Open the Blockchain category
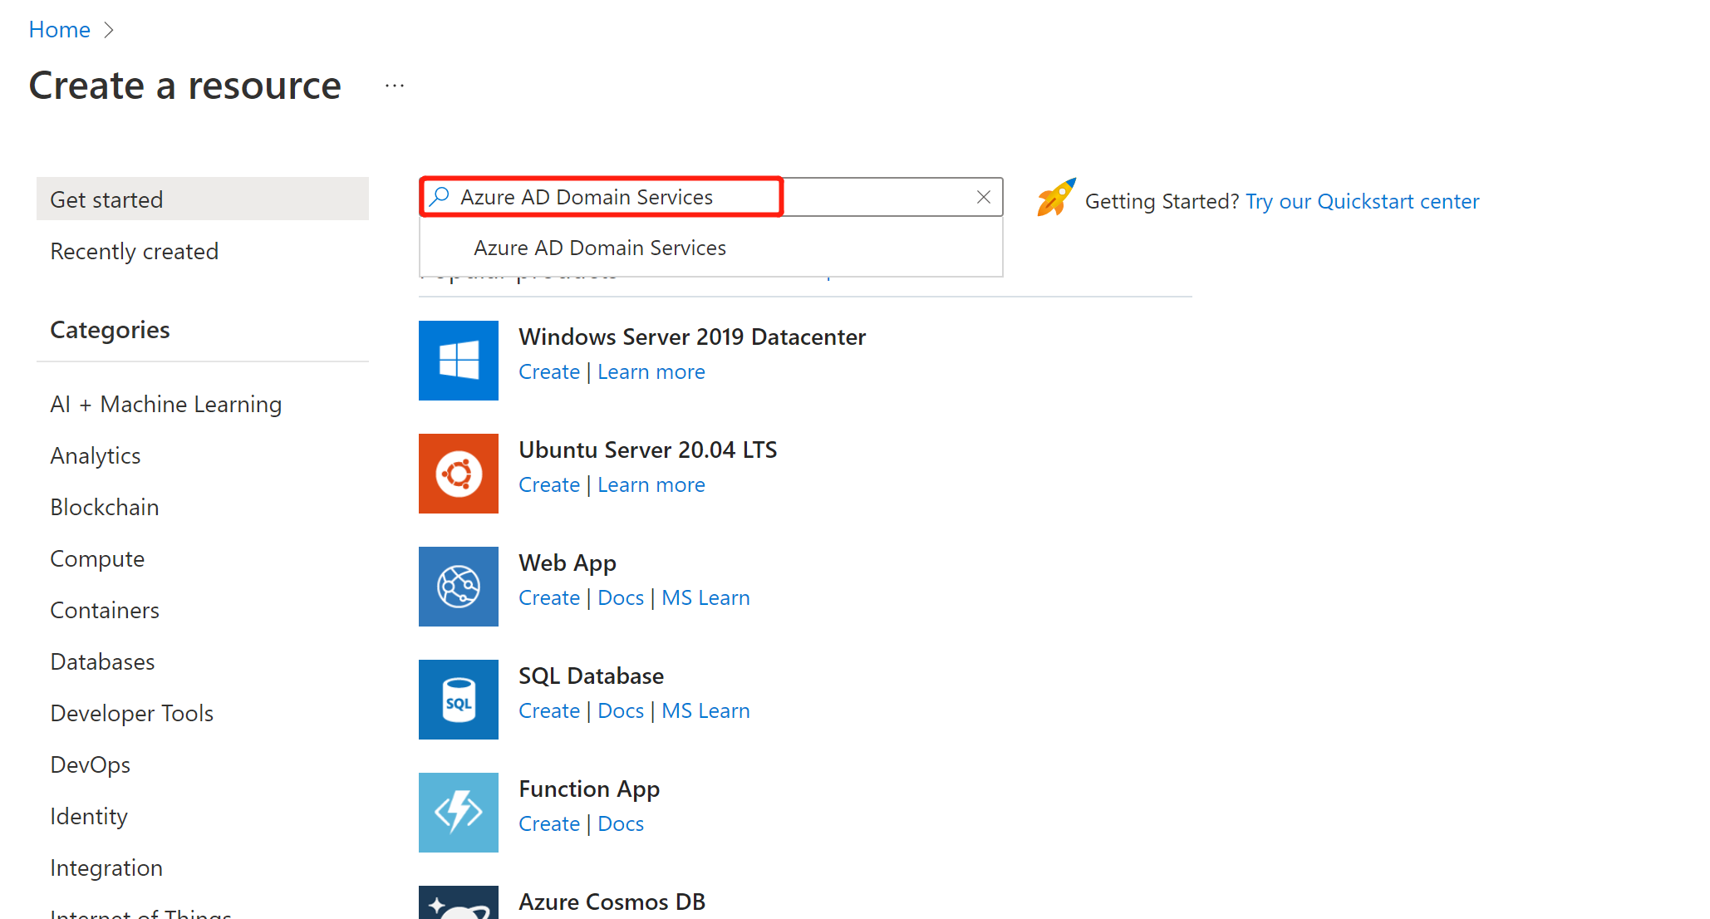This screenshot has height=919, width=1710. (105, 507)
